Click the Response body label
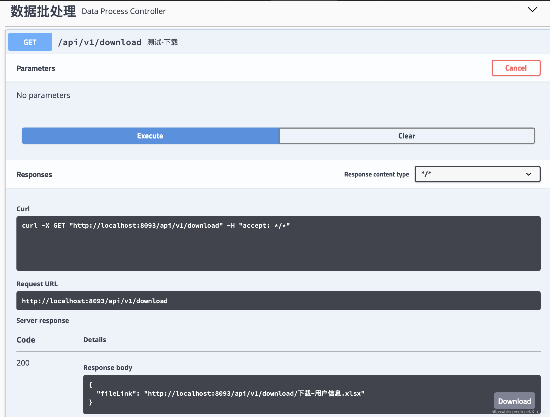This screenshot has height=417, width=550. point(108,367)
